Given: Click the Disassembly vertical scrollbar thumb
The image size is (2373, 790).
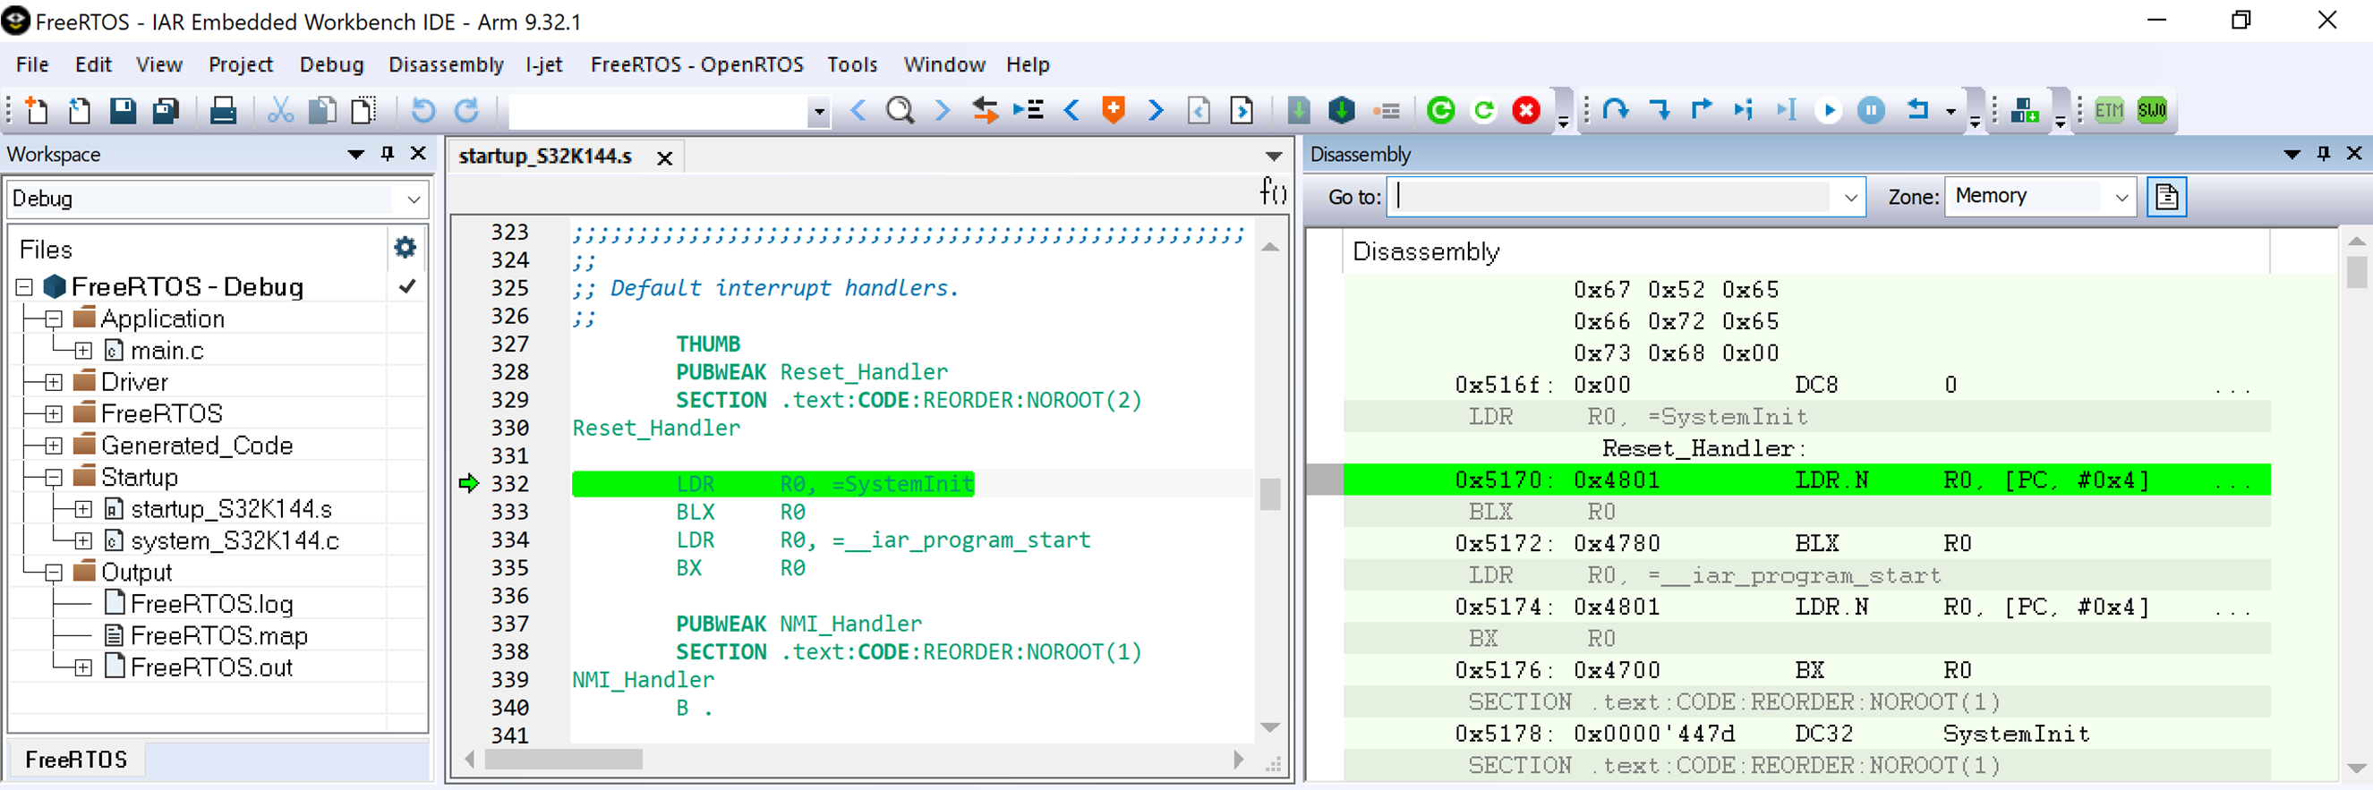Looking at the screenshot, I should pyautogui.click(x=2356, y=273).
